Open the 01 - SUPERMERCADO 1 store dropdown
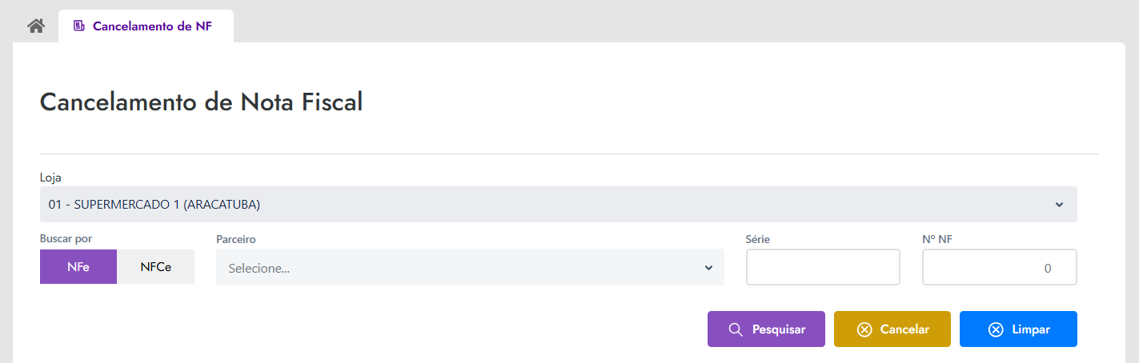 coord(558,205)
